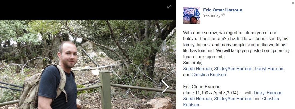The image size is (295, 109).
Task: Open Sarah Harroun link in the signature line
Action: click(197, 69)
